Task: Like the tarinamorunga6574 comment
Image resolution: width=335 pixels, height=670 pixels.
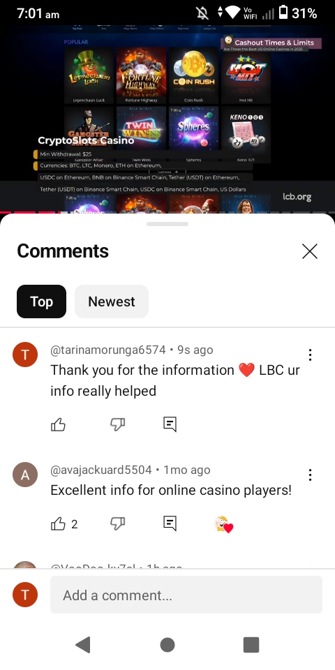Action: coord(58,424)
